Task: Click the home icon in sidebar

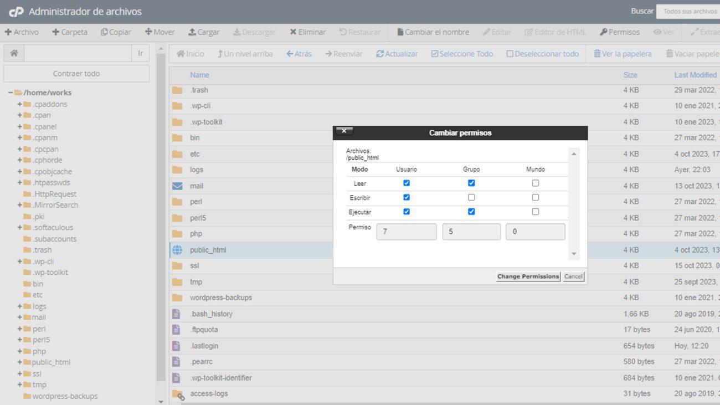Action: tap(14, 53)
